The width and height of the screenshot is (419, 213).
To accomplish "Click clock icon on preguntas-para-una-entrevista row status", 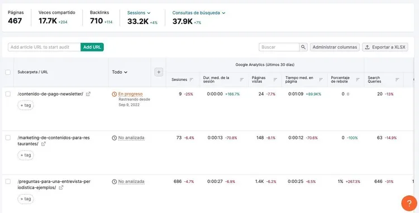I will click(x=115, y=182).
